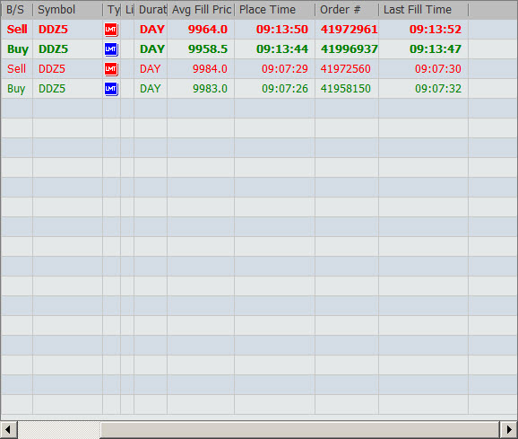Viewport: 518px width, 439px height.
Task: Sort by the B/S column header
Action: tap(16, 10)
